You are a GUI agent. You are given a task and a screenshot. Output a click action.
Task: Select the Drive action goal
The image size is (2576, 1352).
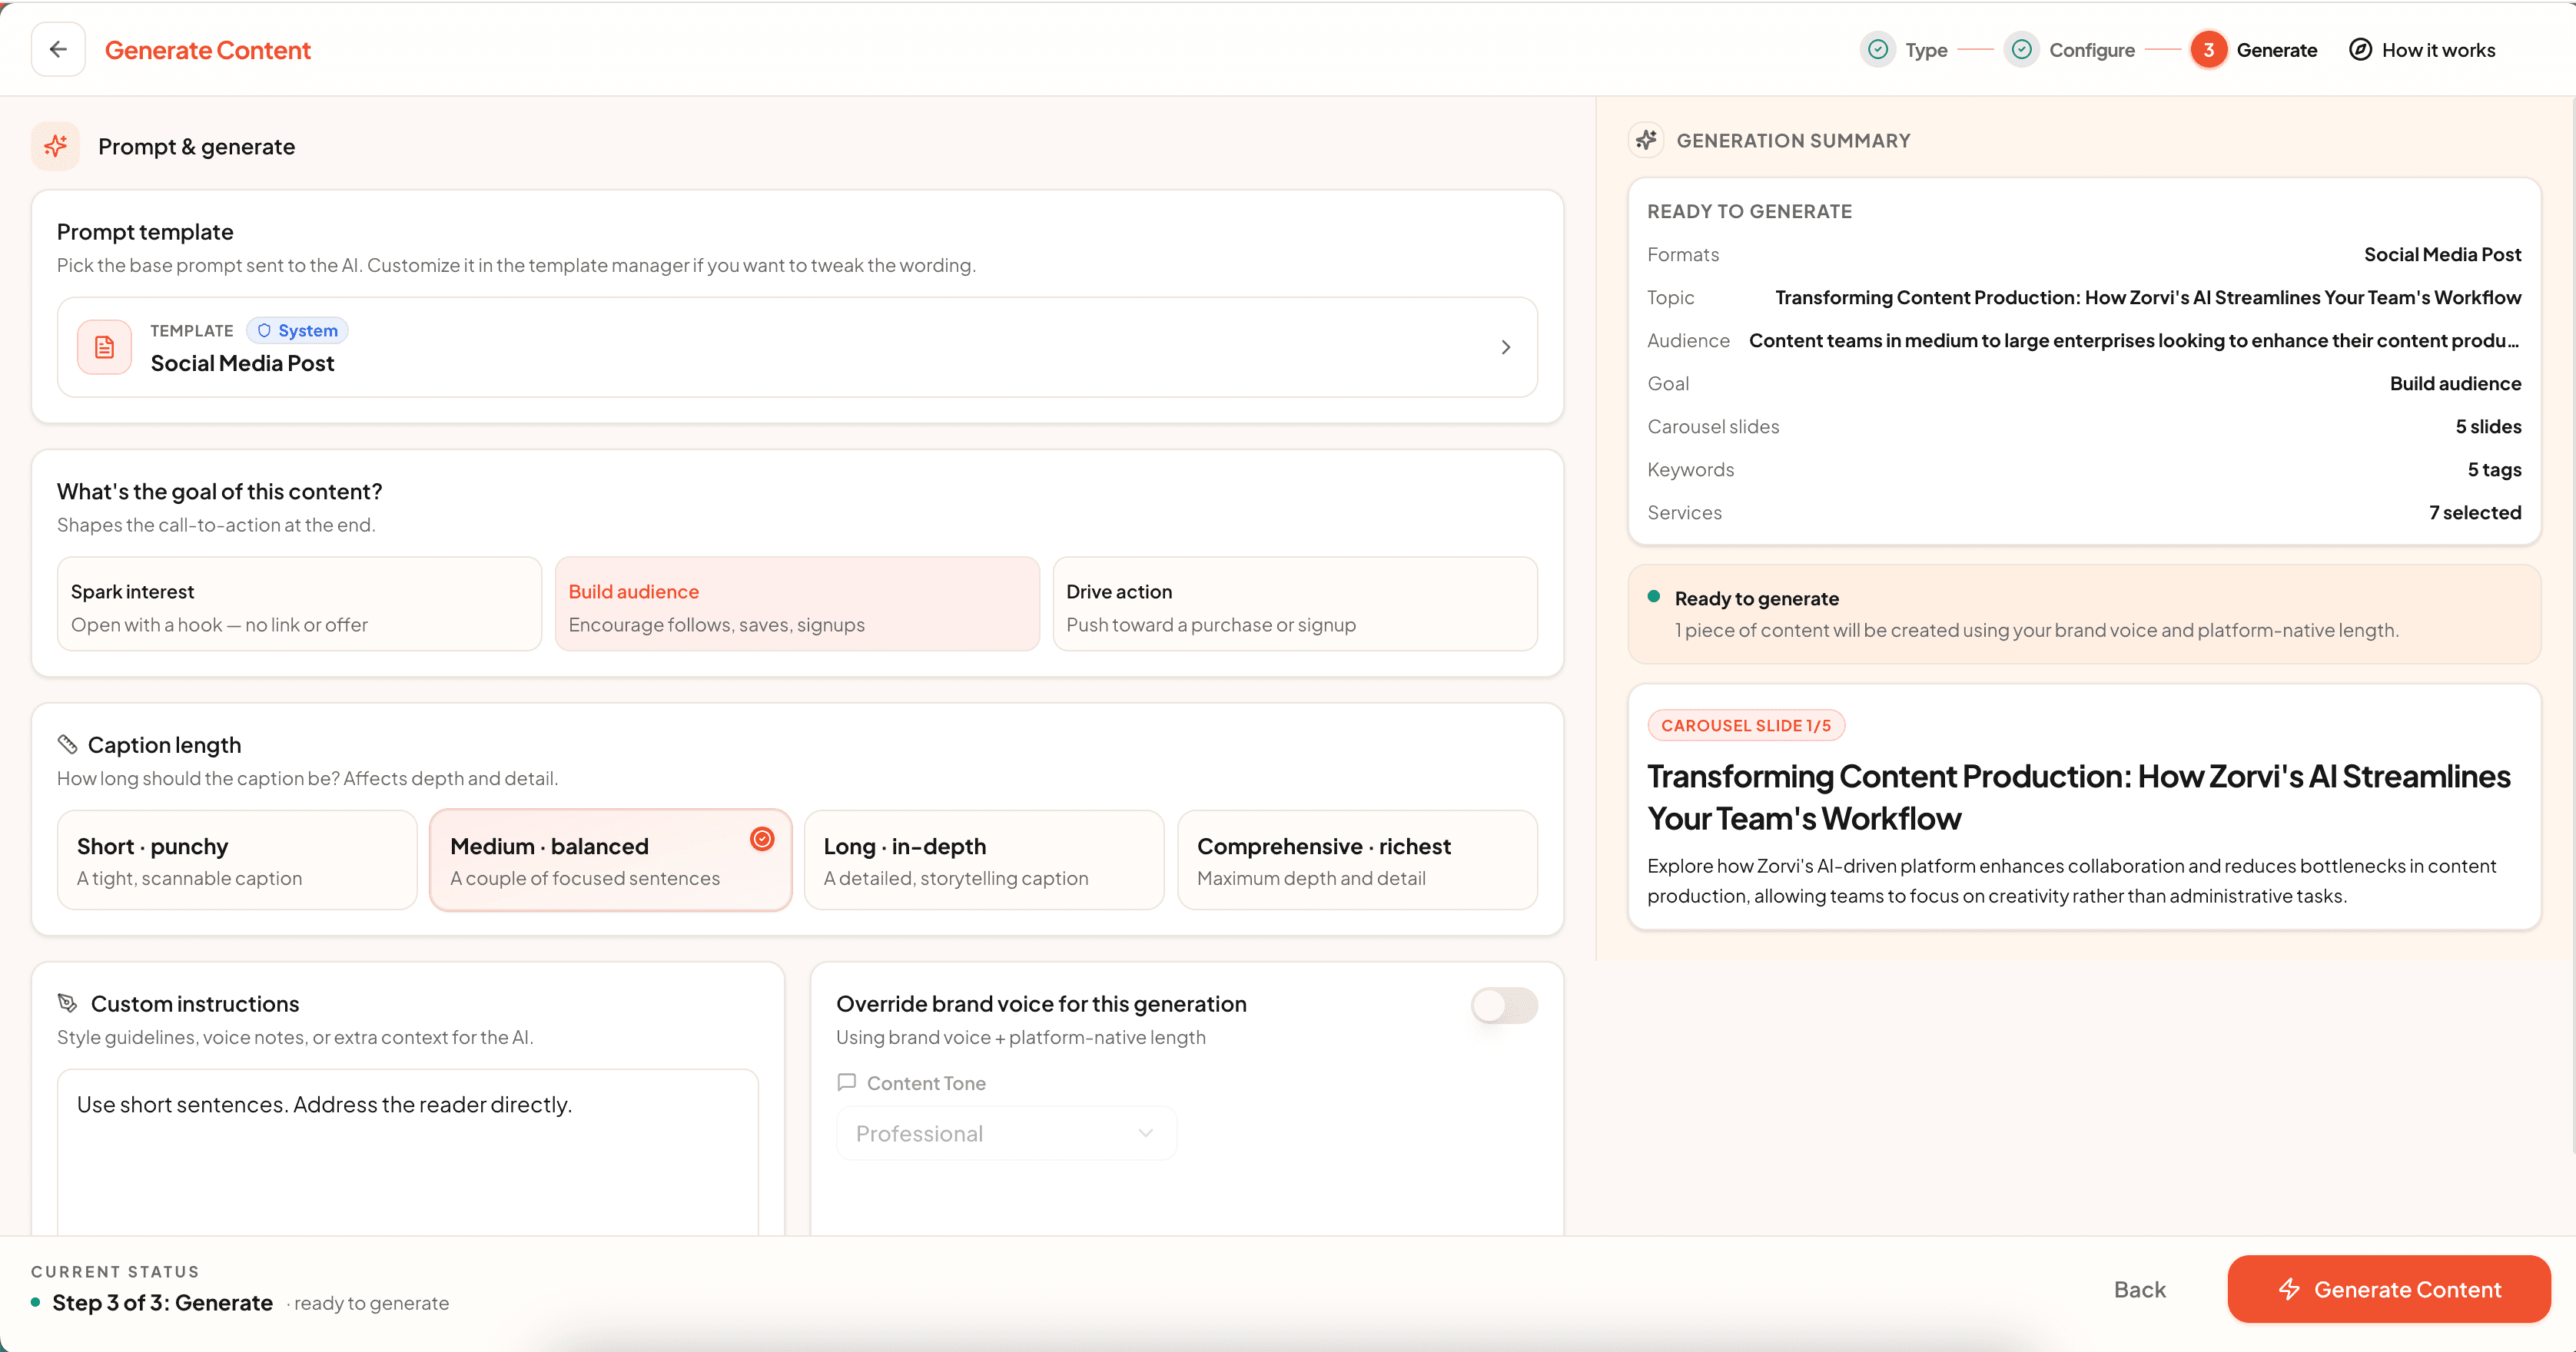[x=1295, y=604]
